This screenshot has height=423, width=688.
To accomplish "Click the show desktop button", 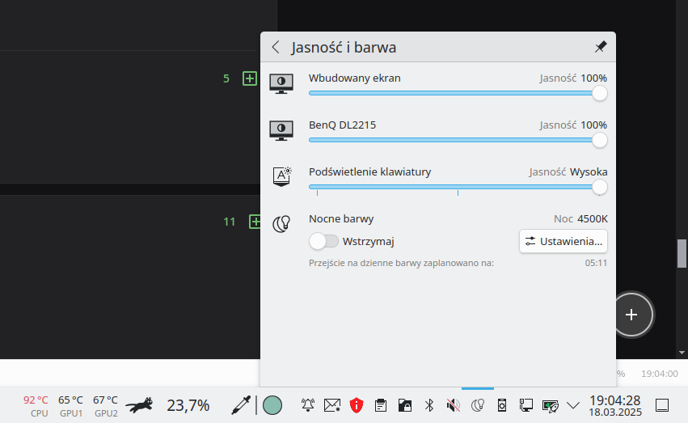I will 662,405.
